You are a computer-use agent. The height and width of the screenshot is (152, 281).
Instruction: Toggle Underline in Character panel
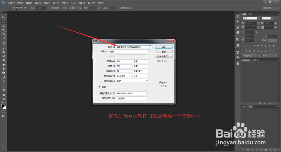pos(269,46)
